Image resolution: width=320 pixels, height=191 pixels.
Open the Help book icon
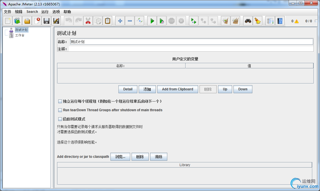point(280,21)
